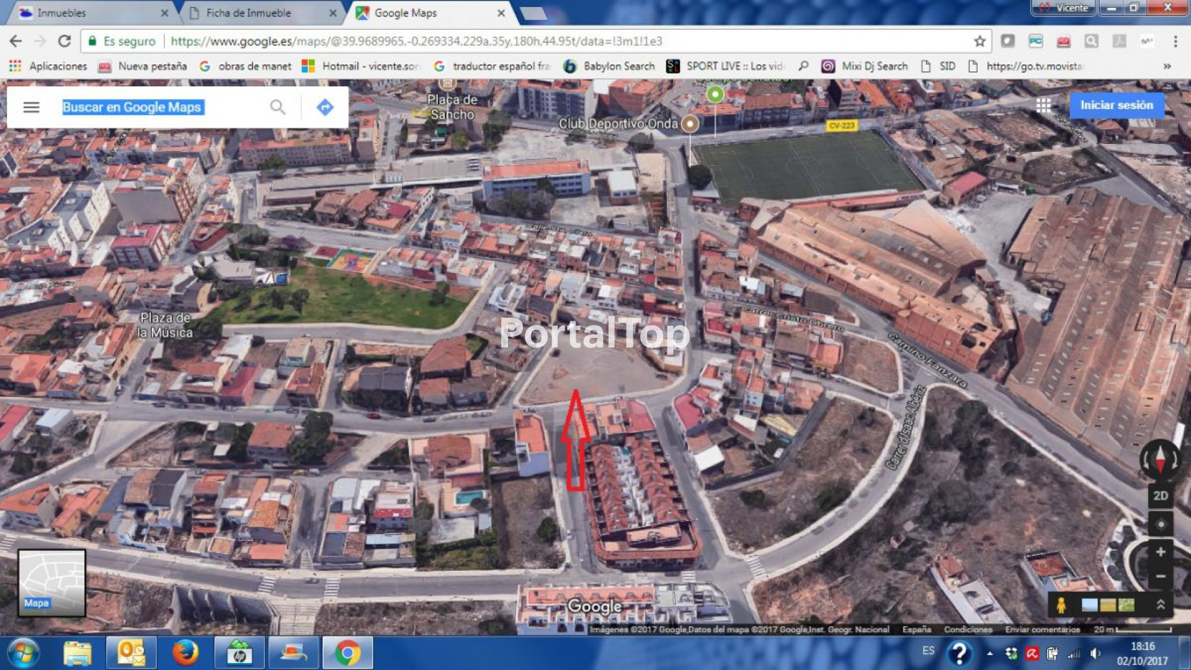Switch the map to 2D view

[x=1160, y=496]
